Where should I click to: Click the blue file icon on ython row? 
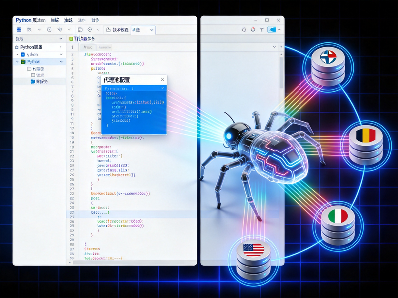pos(23,54)
